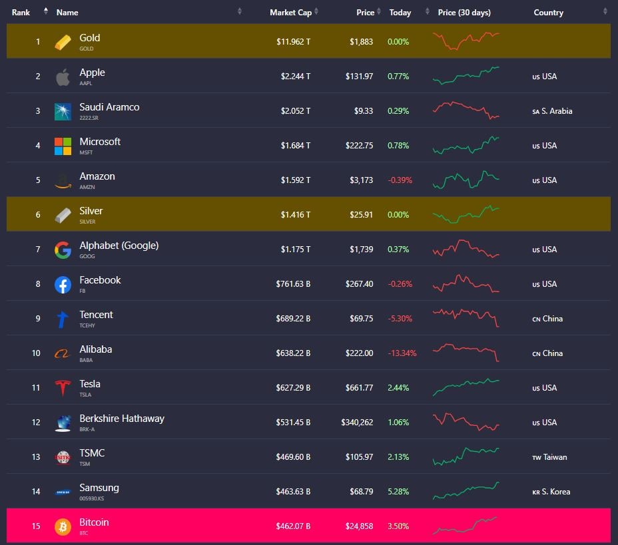The width and height of the screenshot is (618, 545).
Task: Click the Alibaba logo icon
Action: point(63,354)
